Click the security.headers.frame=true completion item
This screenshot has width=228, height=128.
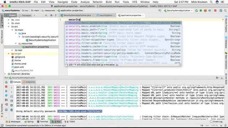tap(123, 60)
